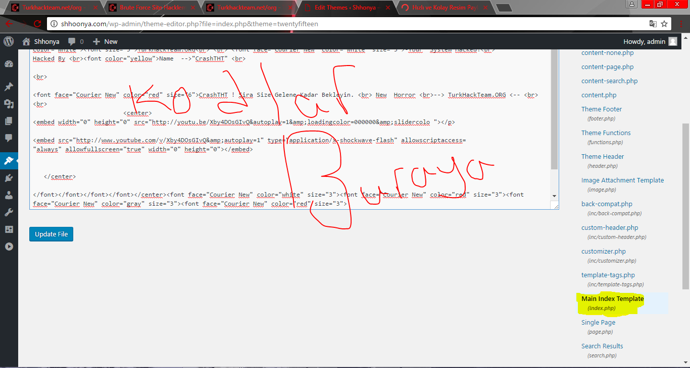Click the code editor vertical scrollbar thumb
The image size is (690, 368).
pos(555,109)
